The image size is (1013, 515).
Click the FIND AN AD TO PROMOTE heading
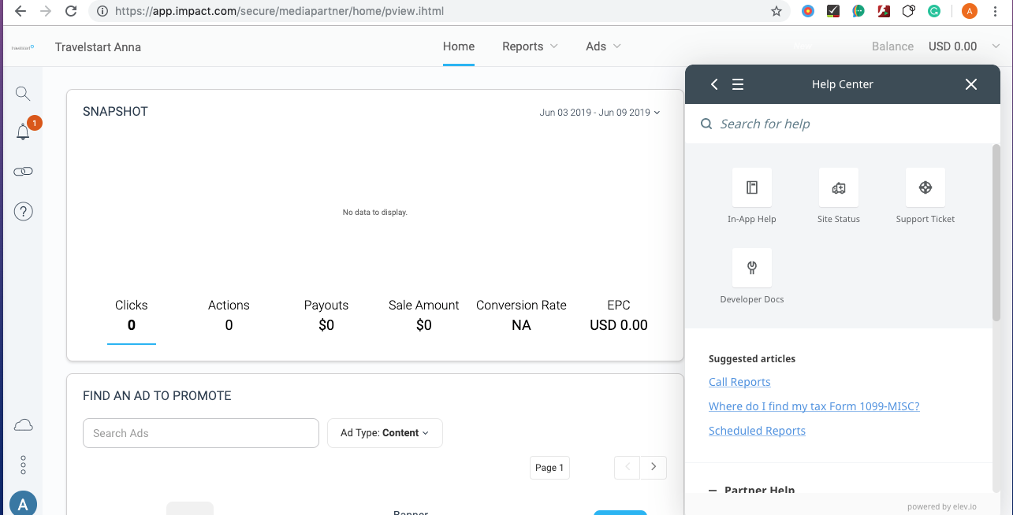coord(157,396)
